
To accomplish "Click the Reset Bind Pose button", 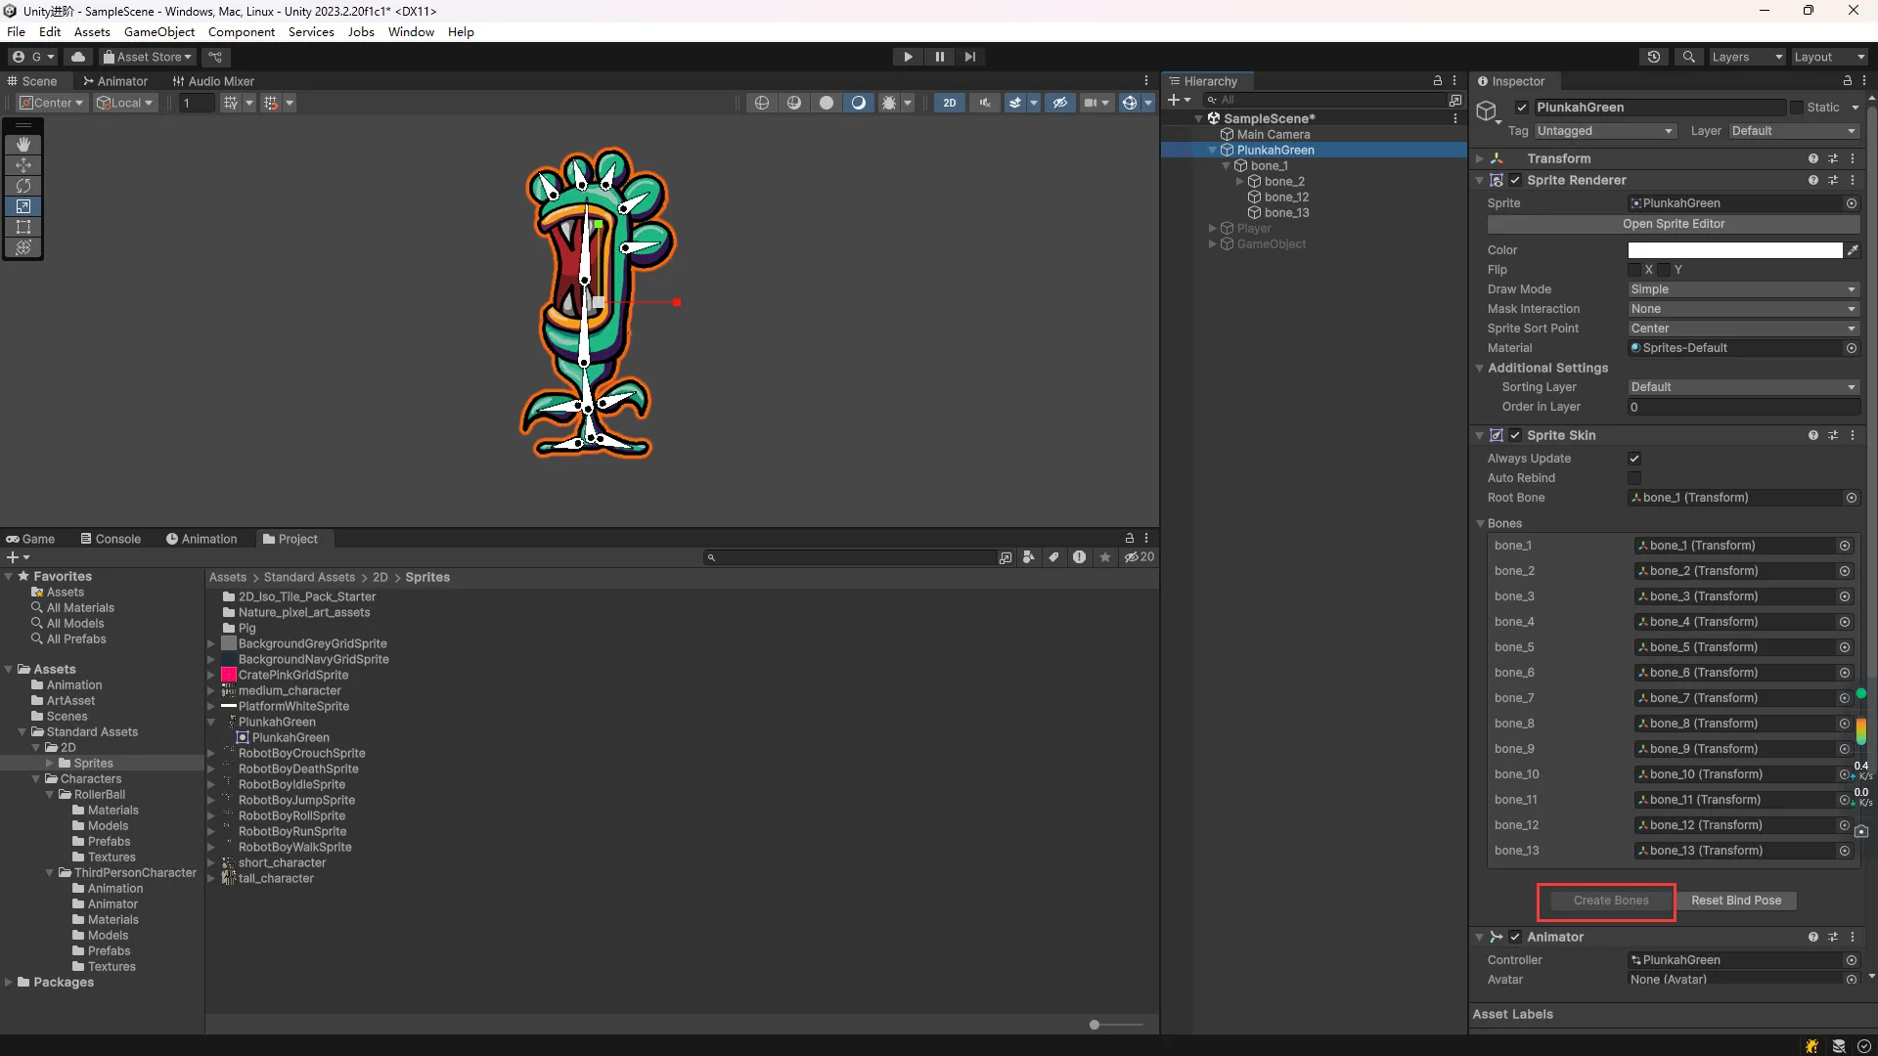I will click(x=1735, y=901).
